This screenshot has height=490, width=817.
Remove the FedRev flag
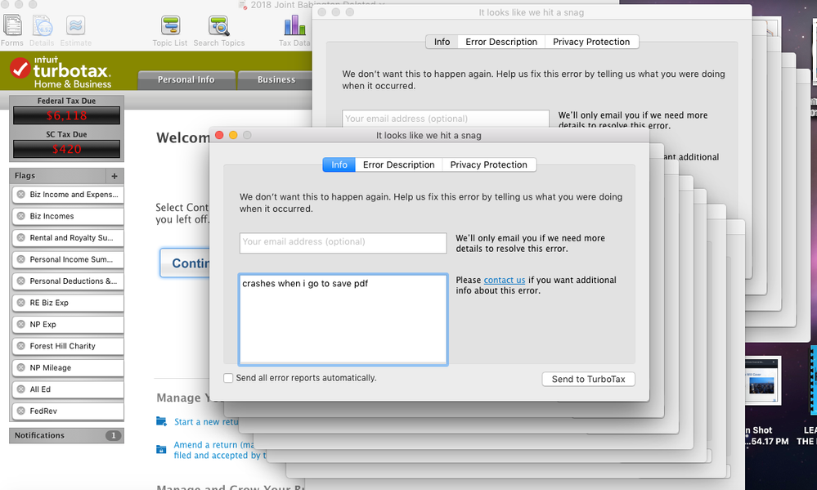[20, 411]
